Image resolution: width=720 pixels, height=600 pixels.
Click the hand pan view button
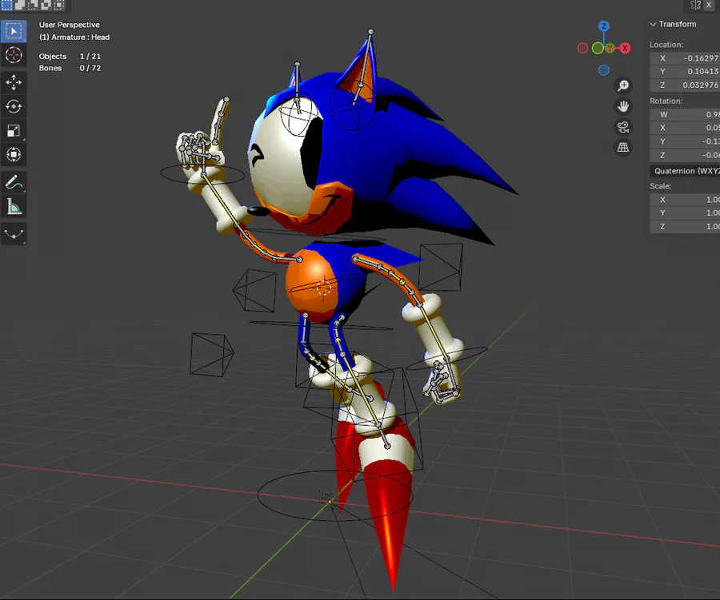pyautogui.click(x=623, y=106)
